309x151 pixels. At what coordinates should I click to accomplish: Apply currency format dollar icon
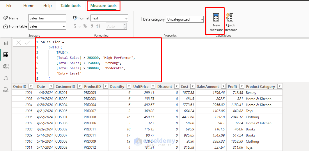tap(75, 26)
